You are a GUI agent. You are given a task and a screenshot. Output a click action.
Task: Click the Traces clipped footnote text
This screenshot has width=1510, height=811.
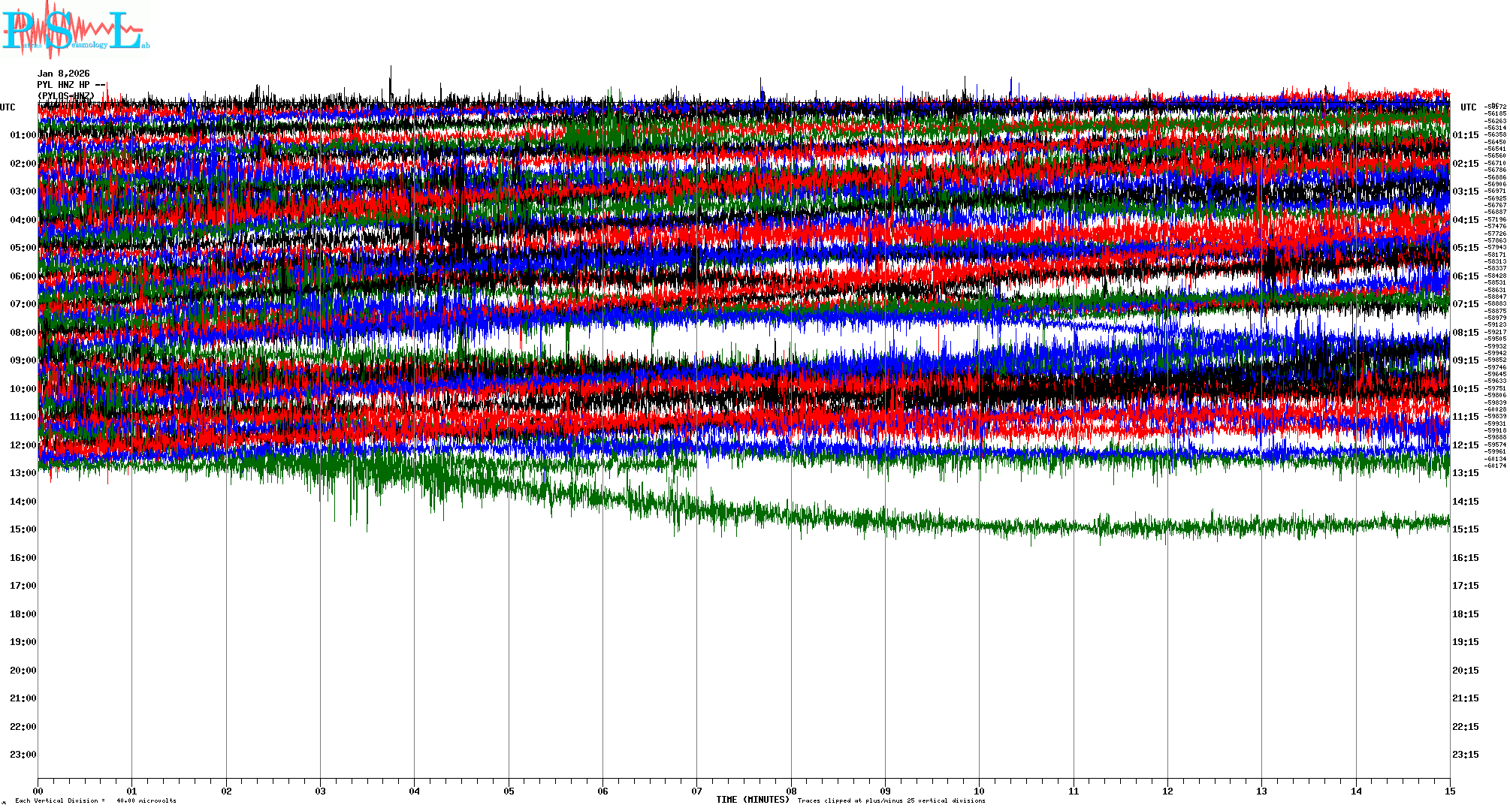[x=891, y=800]
